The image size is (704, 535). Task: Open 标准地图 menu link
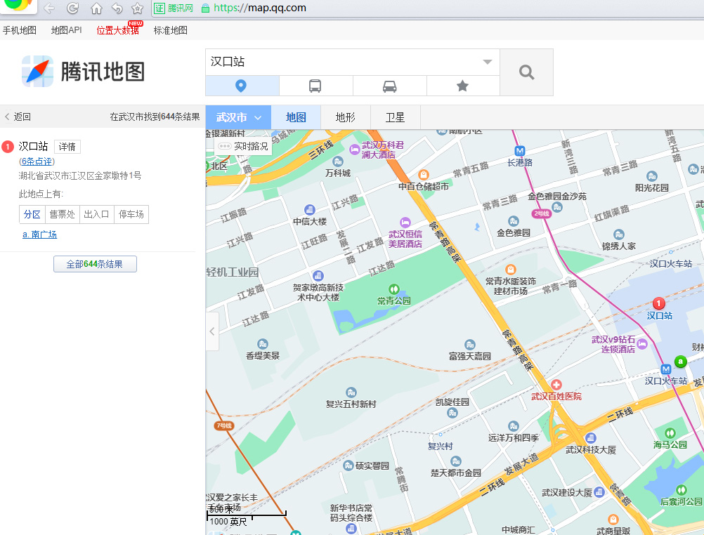[x=171, y=30]
